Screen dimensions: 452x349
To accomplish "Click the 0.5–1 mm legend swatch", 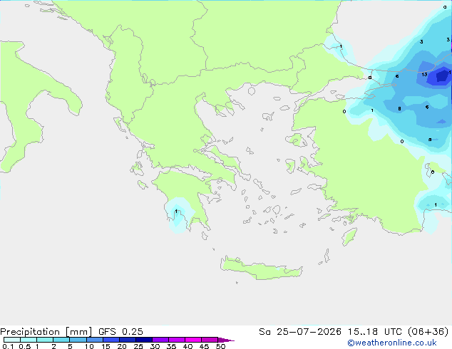I will click(29, 340).
